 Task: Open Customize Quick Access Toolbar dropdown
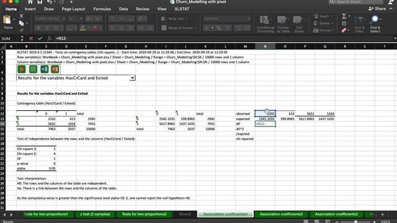(71, 2)
